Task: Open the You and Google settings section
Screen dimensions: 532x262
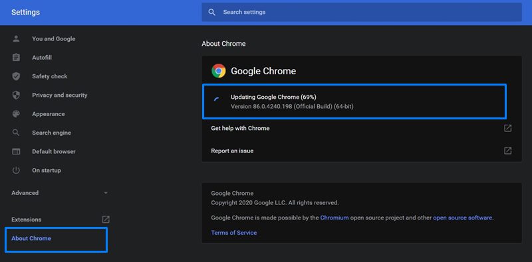Action: click(x=54, y=38)
